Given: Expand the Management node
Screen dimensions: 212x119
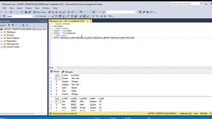Looking at the screenshot, I should pyautogui.click(x=1, y=44).
